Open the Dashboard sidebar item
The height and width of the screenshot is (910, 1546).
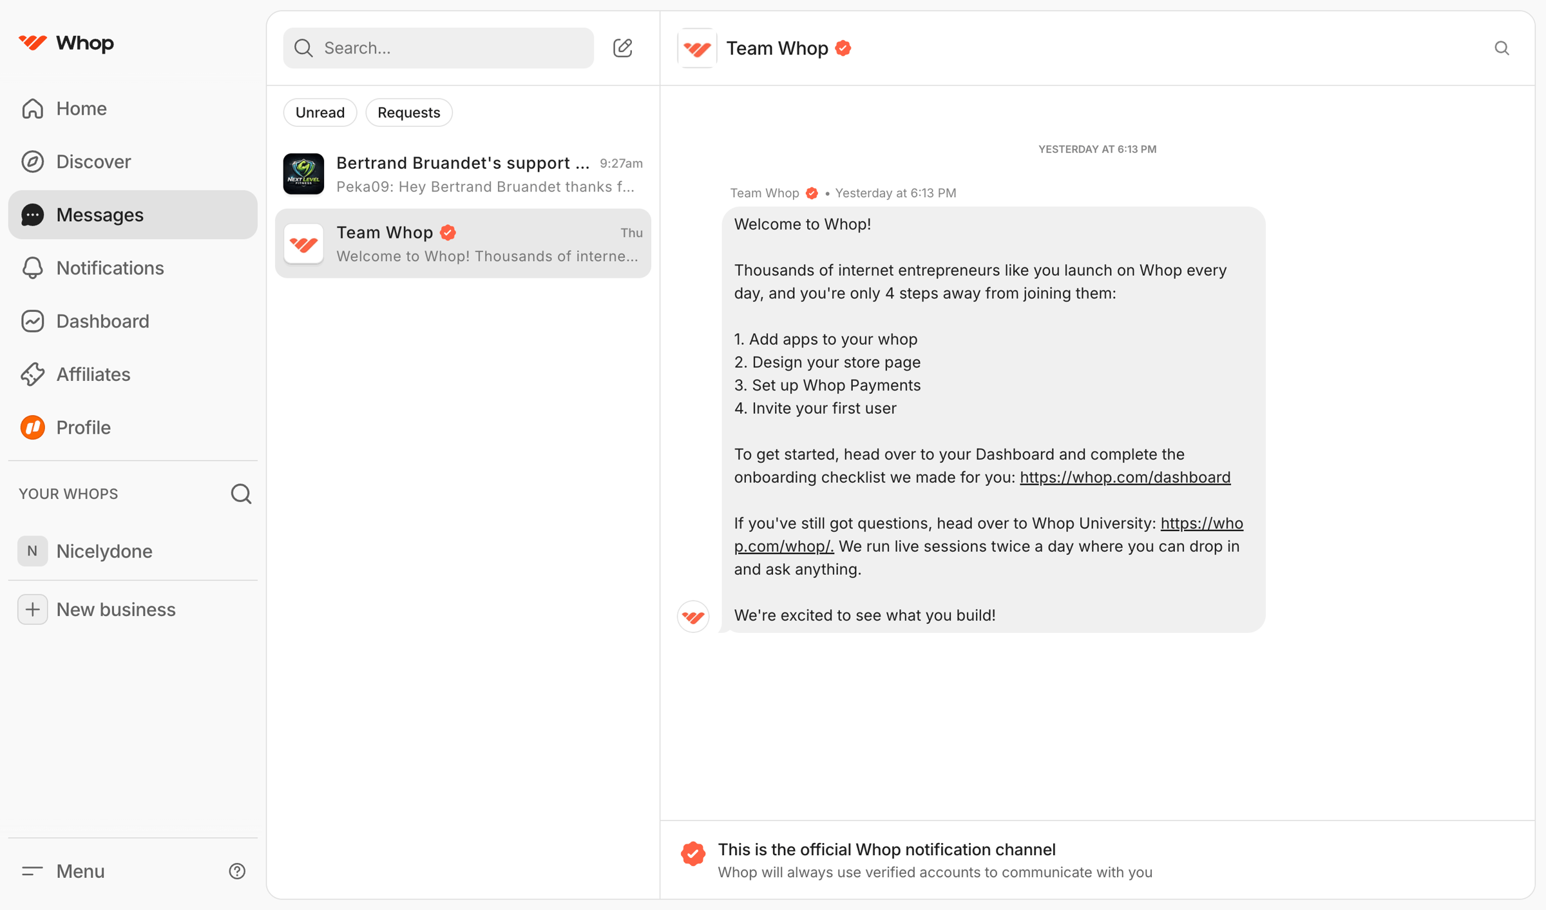pos(133,321)
